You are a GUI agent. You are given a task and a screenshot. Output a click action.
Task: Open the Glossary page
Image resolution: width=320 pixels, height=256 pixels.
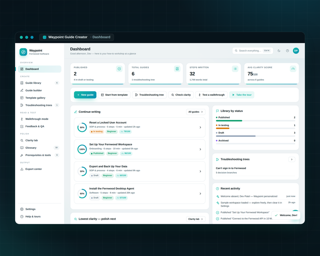(x=40, y=148)
